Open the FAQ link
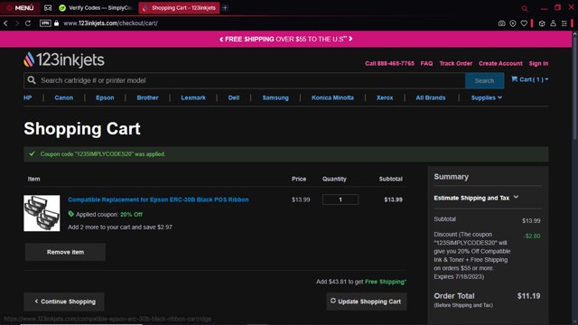 (426, 63)
